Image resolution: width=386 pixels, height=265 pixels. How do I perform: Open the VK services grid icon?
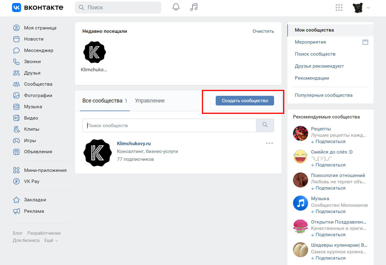click(x=339, y=7)
